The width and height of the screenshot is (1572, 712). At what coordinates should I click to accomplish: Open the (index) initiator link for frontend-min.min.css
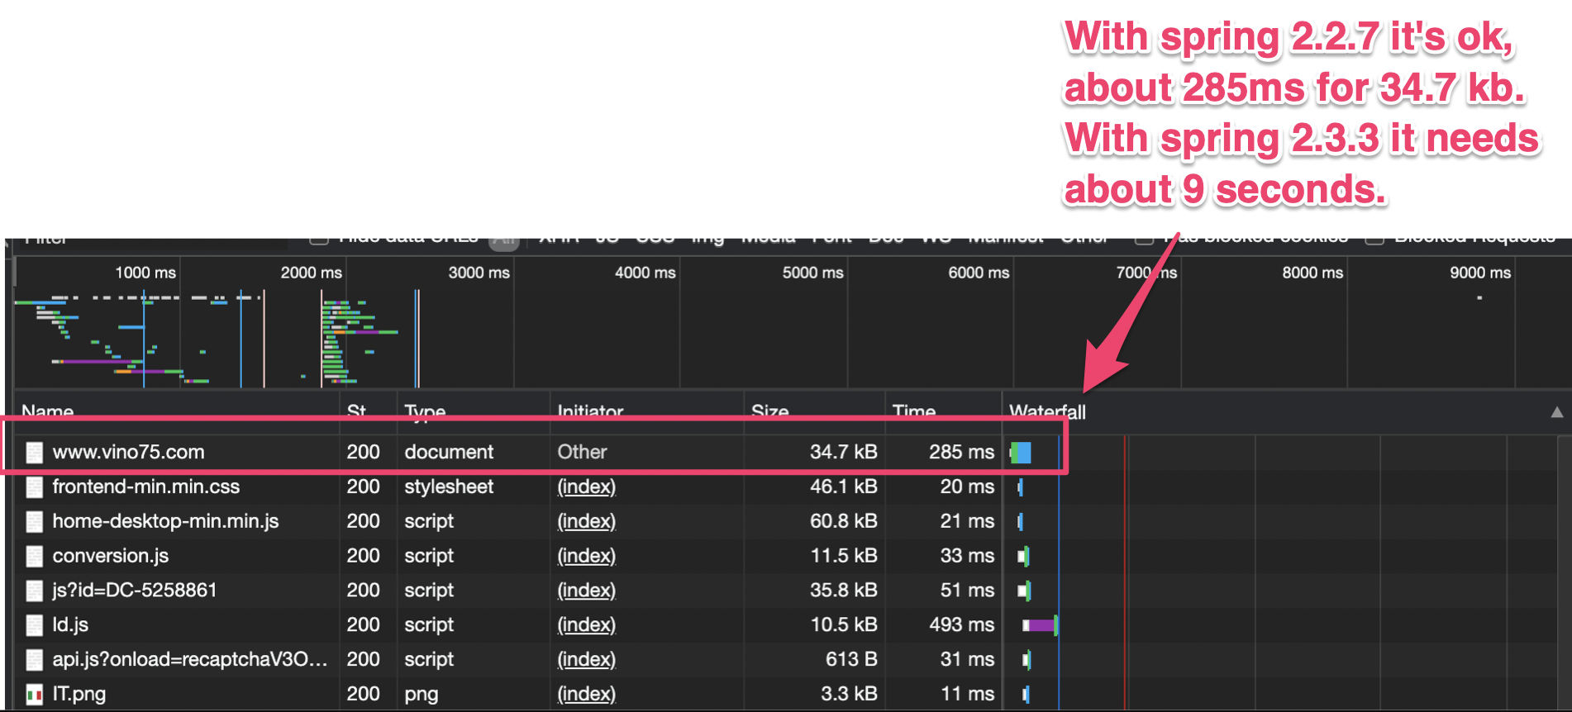(x=586, y=487)
